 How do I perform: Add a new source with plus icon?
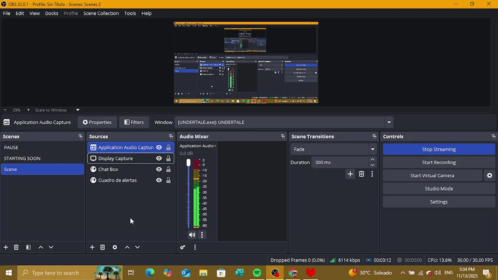pyautogui.click(x=92, y=247)
